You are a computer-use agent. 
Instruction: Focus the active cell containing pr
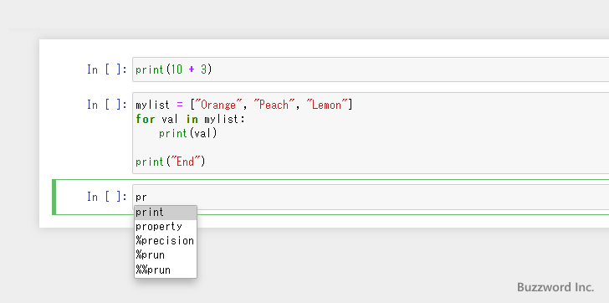click(371, 197)
